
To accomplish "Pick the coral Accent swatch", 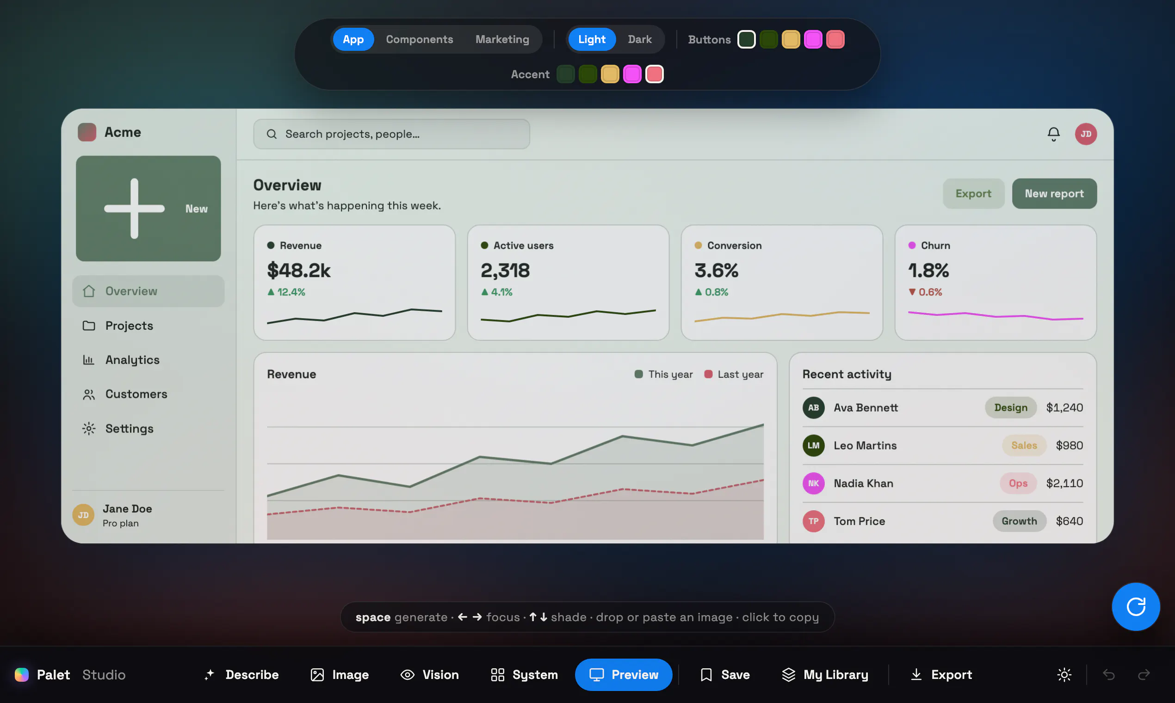I will 654,74.
